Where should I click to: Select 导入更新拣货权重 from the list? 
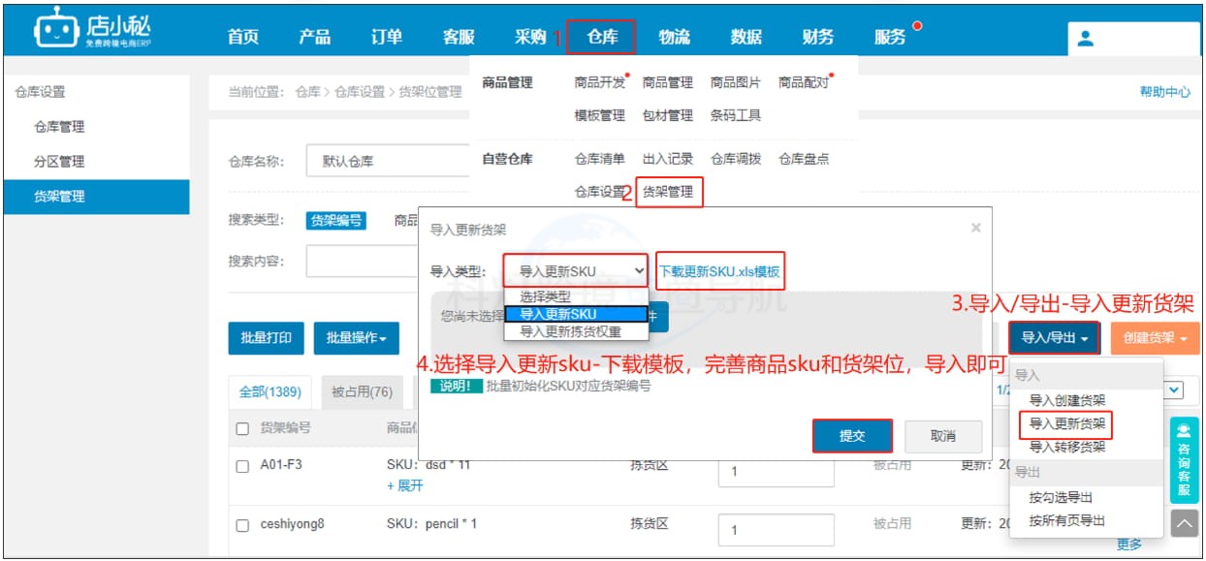tap(568, 333)
